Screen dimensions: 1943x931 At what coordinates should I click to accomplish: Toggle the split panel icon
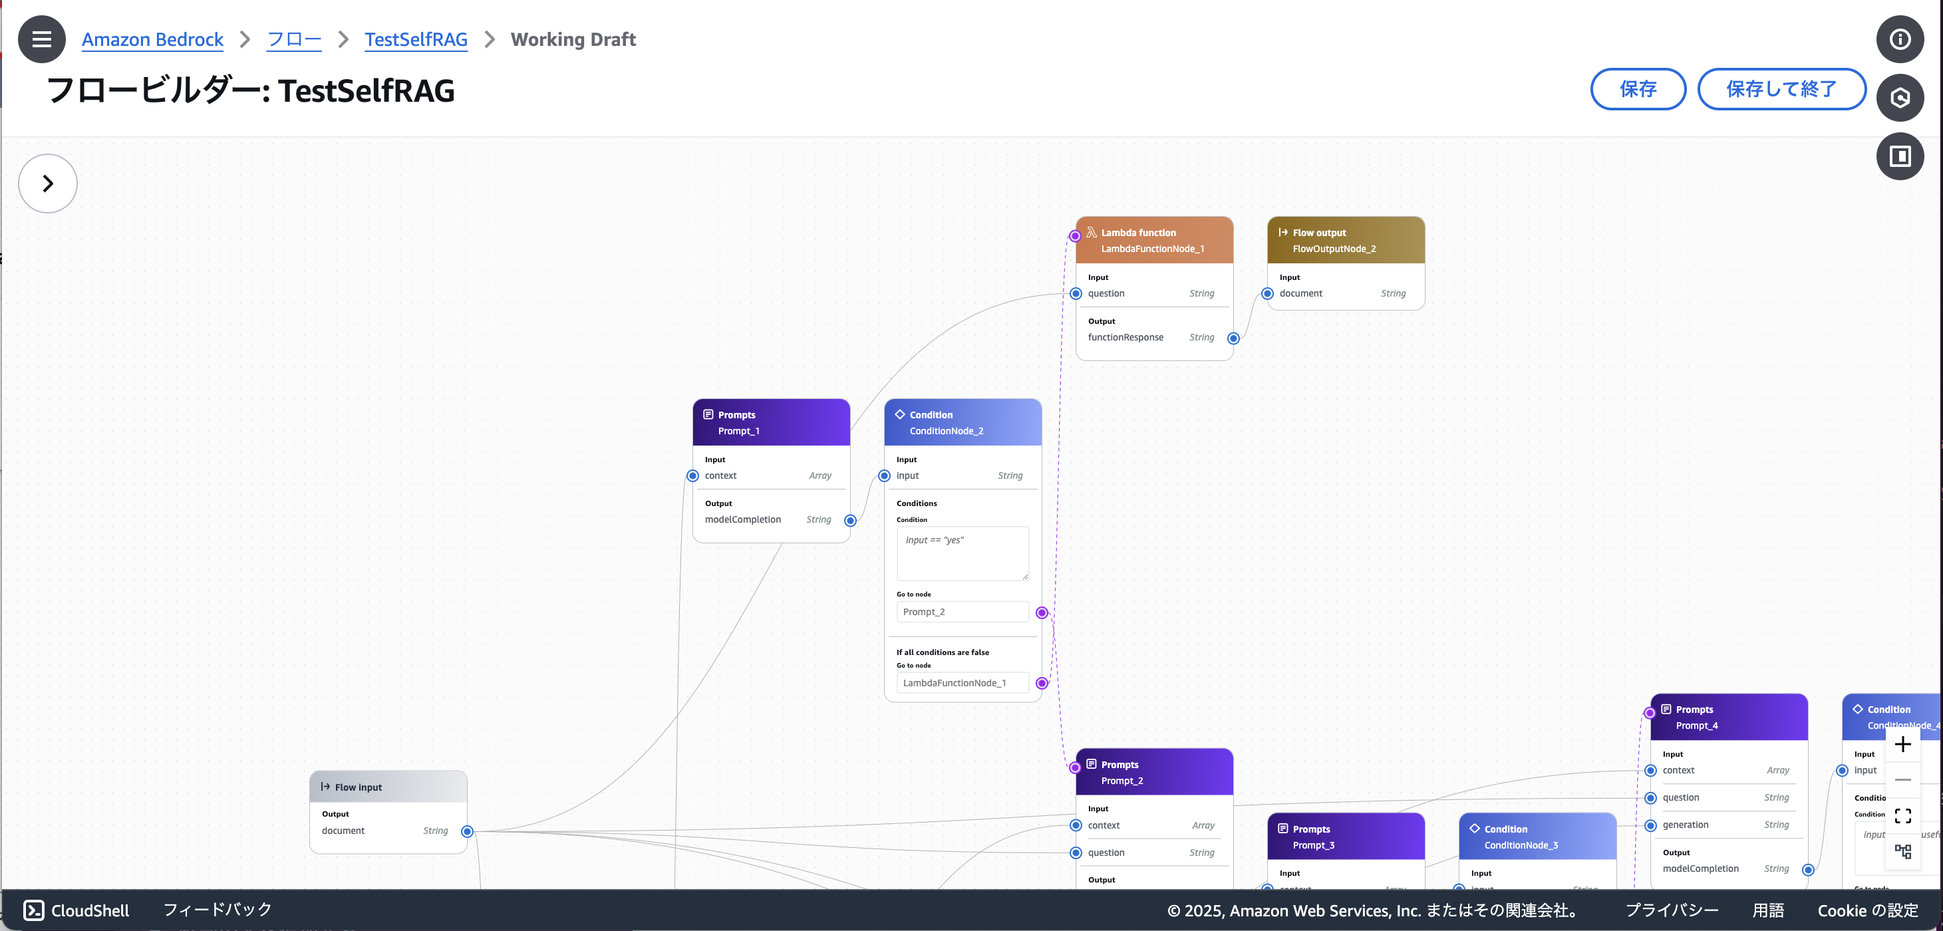[1899, 156]
